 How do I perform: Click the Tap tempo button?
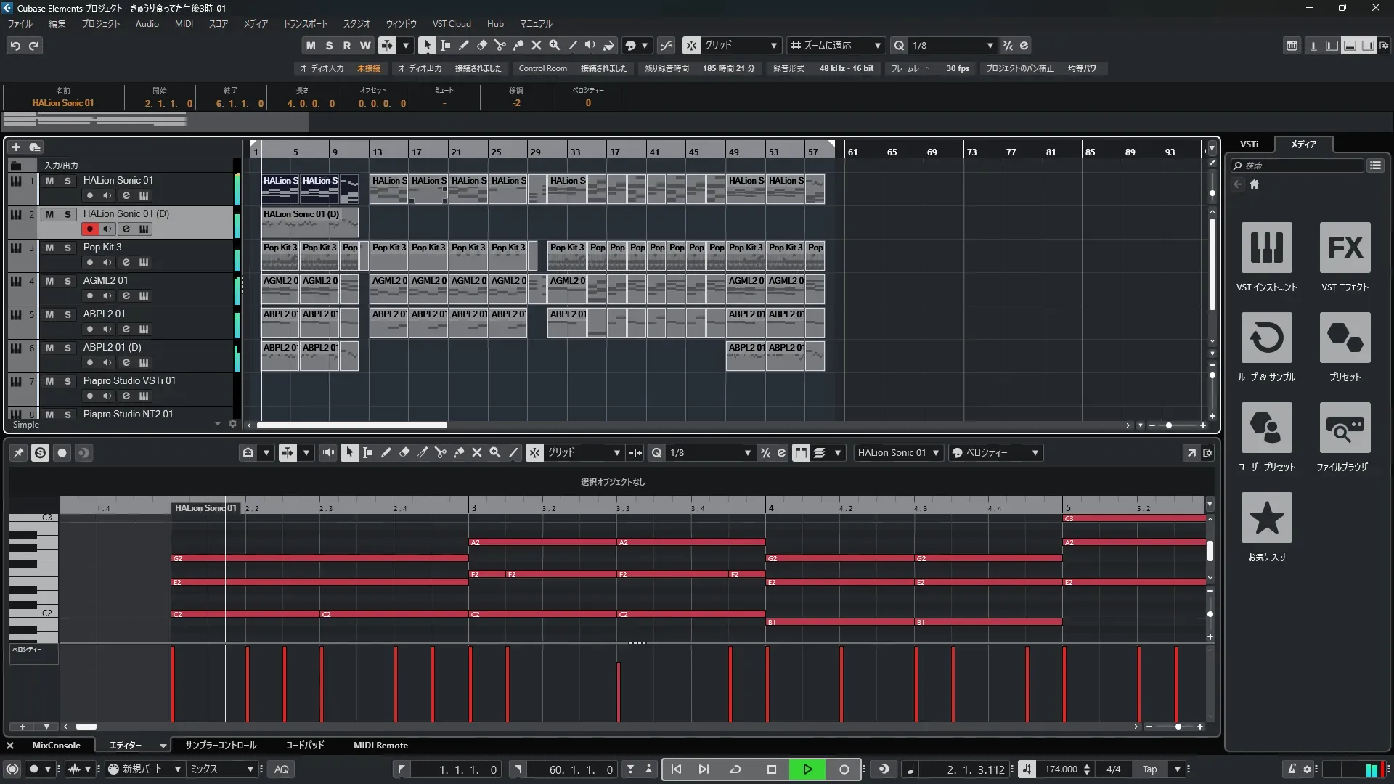click(1149, 769)
